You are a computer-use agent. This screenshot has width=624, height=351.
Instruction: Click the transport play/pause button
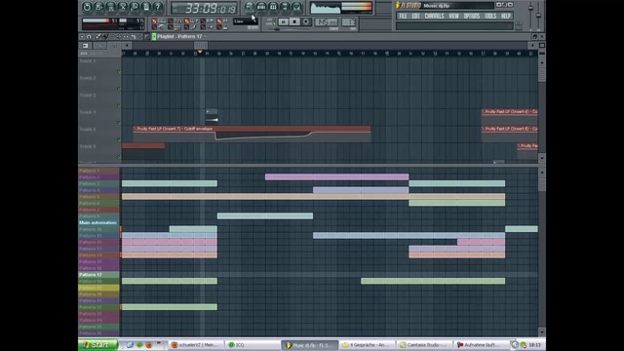283,21
